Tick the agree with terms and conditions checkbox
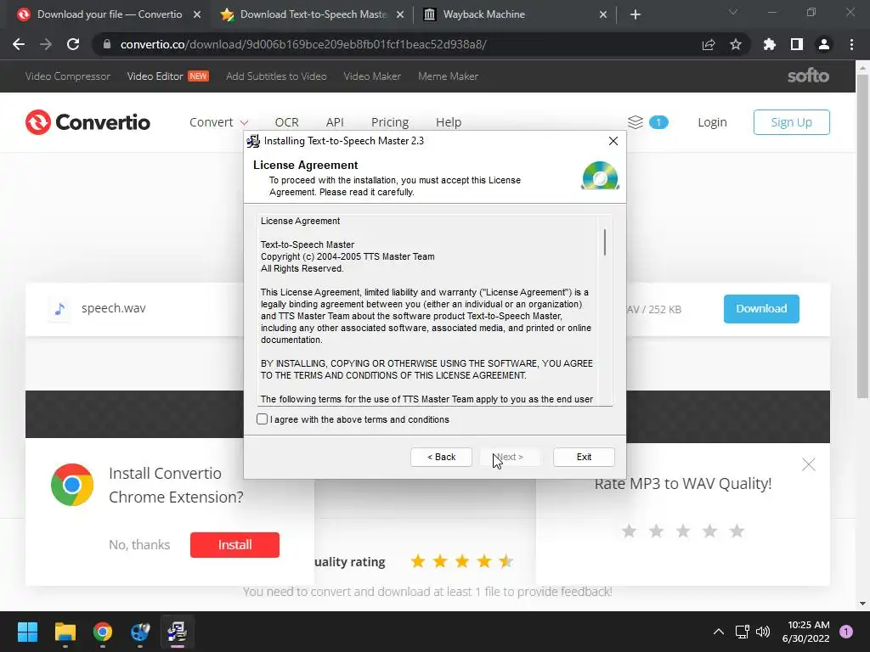This screenshot has width=870, height=652. tap(262, 419)
